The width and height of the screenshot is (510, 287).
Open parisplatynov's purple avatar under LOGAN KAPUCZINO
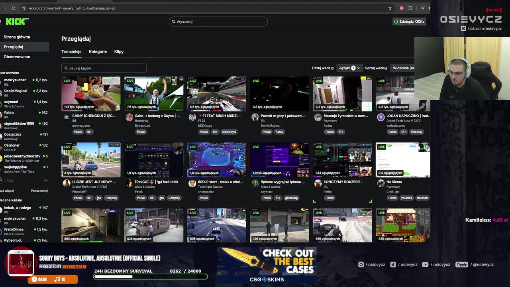tap(381, 117)
